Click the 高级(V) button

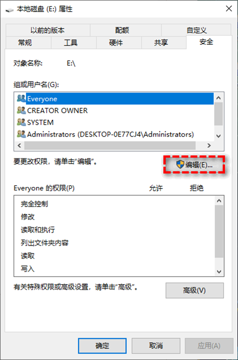(195, 291)
